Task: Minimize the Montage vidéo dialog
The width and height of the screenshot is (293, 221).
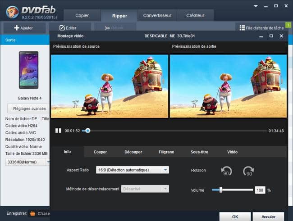Action: [x=261, y=36]
